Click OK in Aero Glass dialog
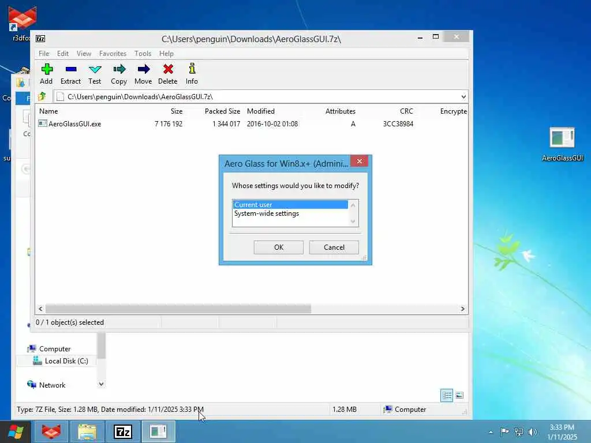 click(279, 247)
